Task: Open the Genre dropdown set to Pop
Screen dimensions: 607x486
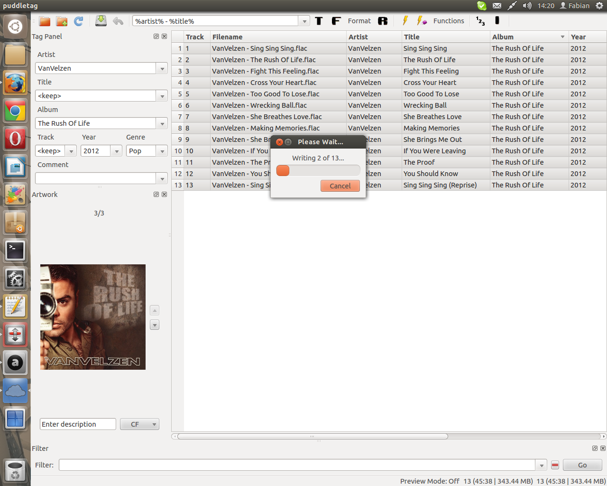Action: click(x=162, y=151)
